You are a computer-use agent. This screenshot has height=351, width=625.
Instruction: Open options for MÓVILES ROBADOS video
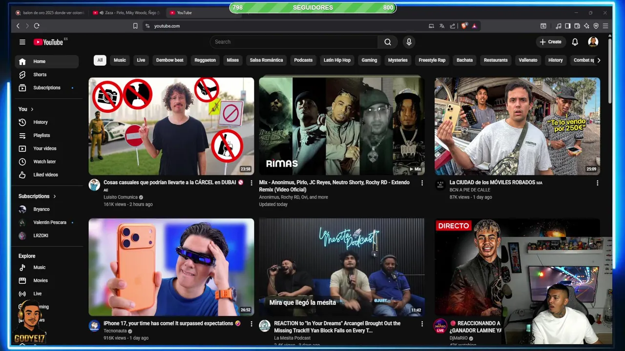click(x=597, y=183)
